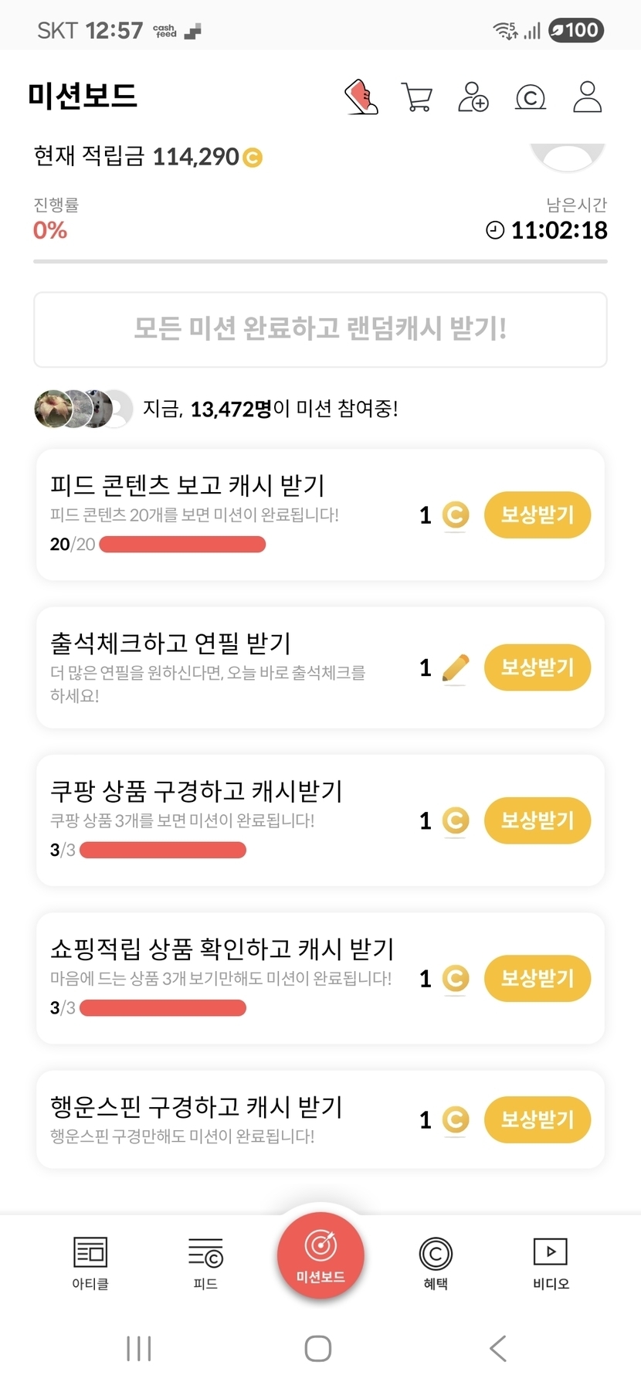Open the cash coin icon in header
The width and height of the screenshot is (641, 1389).
(530, 97)
